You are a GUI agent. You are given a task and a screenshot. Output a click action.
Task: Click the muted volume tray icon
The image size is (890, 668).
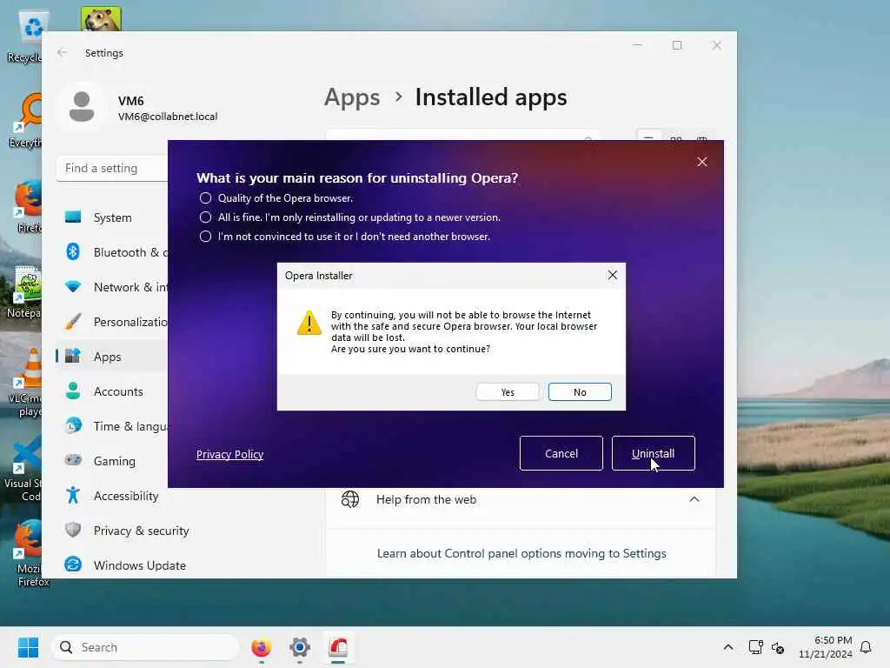(x=778, y=647)
